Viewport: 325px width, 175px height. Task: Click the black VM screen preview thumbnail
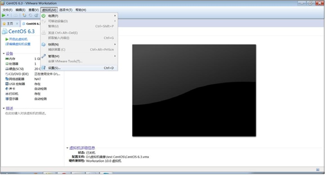coord(194,90)
